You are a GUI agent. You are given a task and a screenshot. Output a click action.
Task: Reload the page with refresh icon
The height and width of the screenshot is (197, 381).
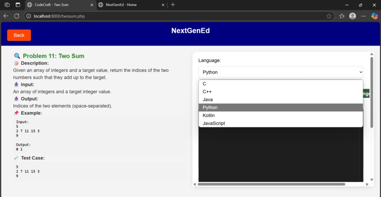[17, 16]
